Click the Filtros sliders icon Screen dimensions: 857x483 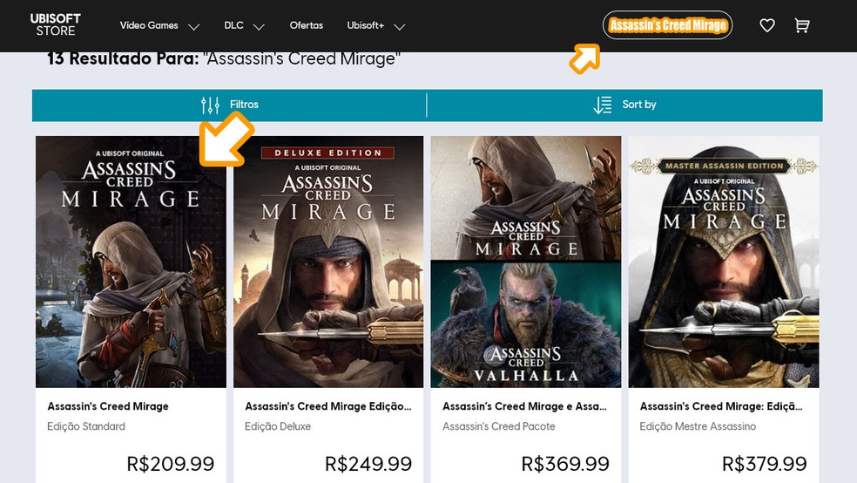point(210,105)
